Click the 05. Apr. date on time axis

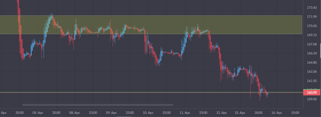(x=38, y=113)
